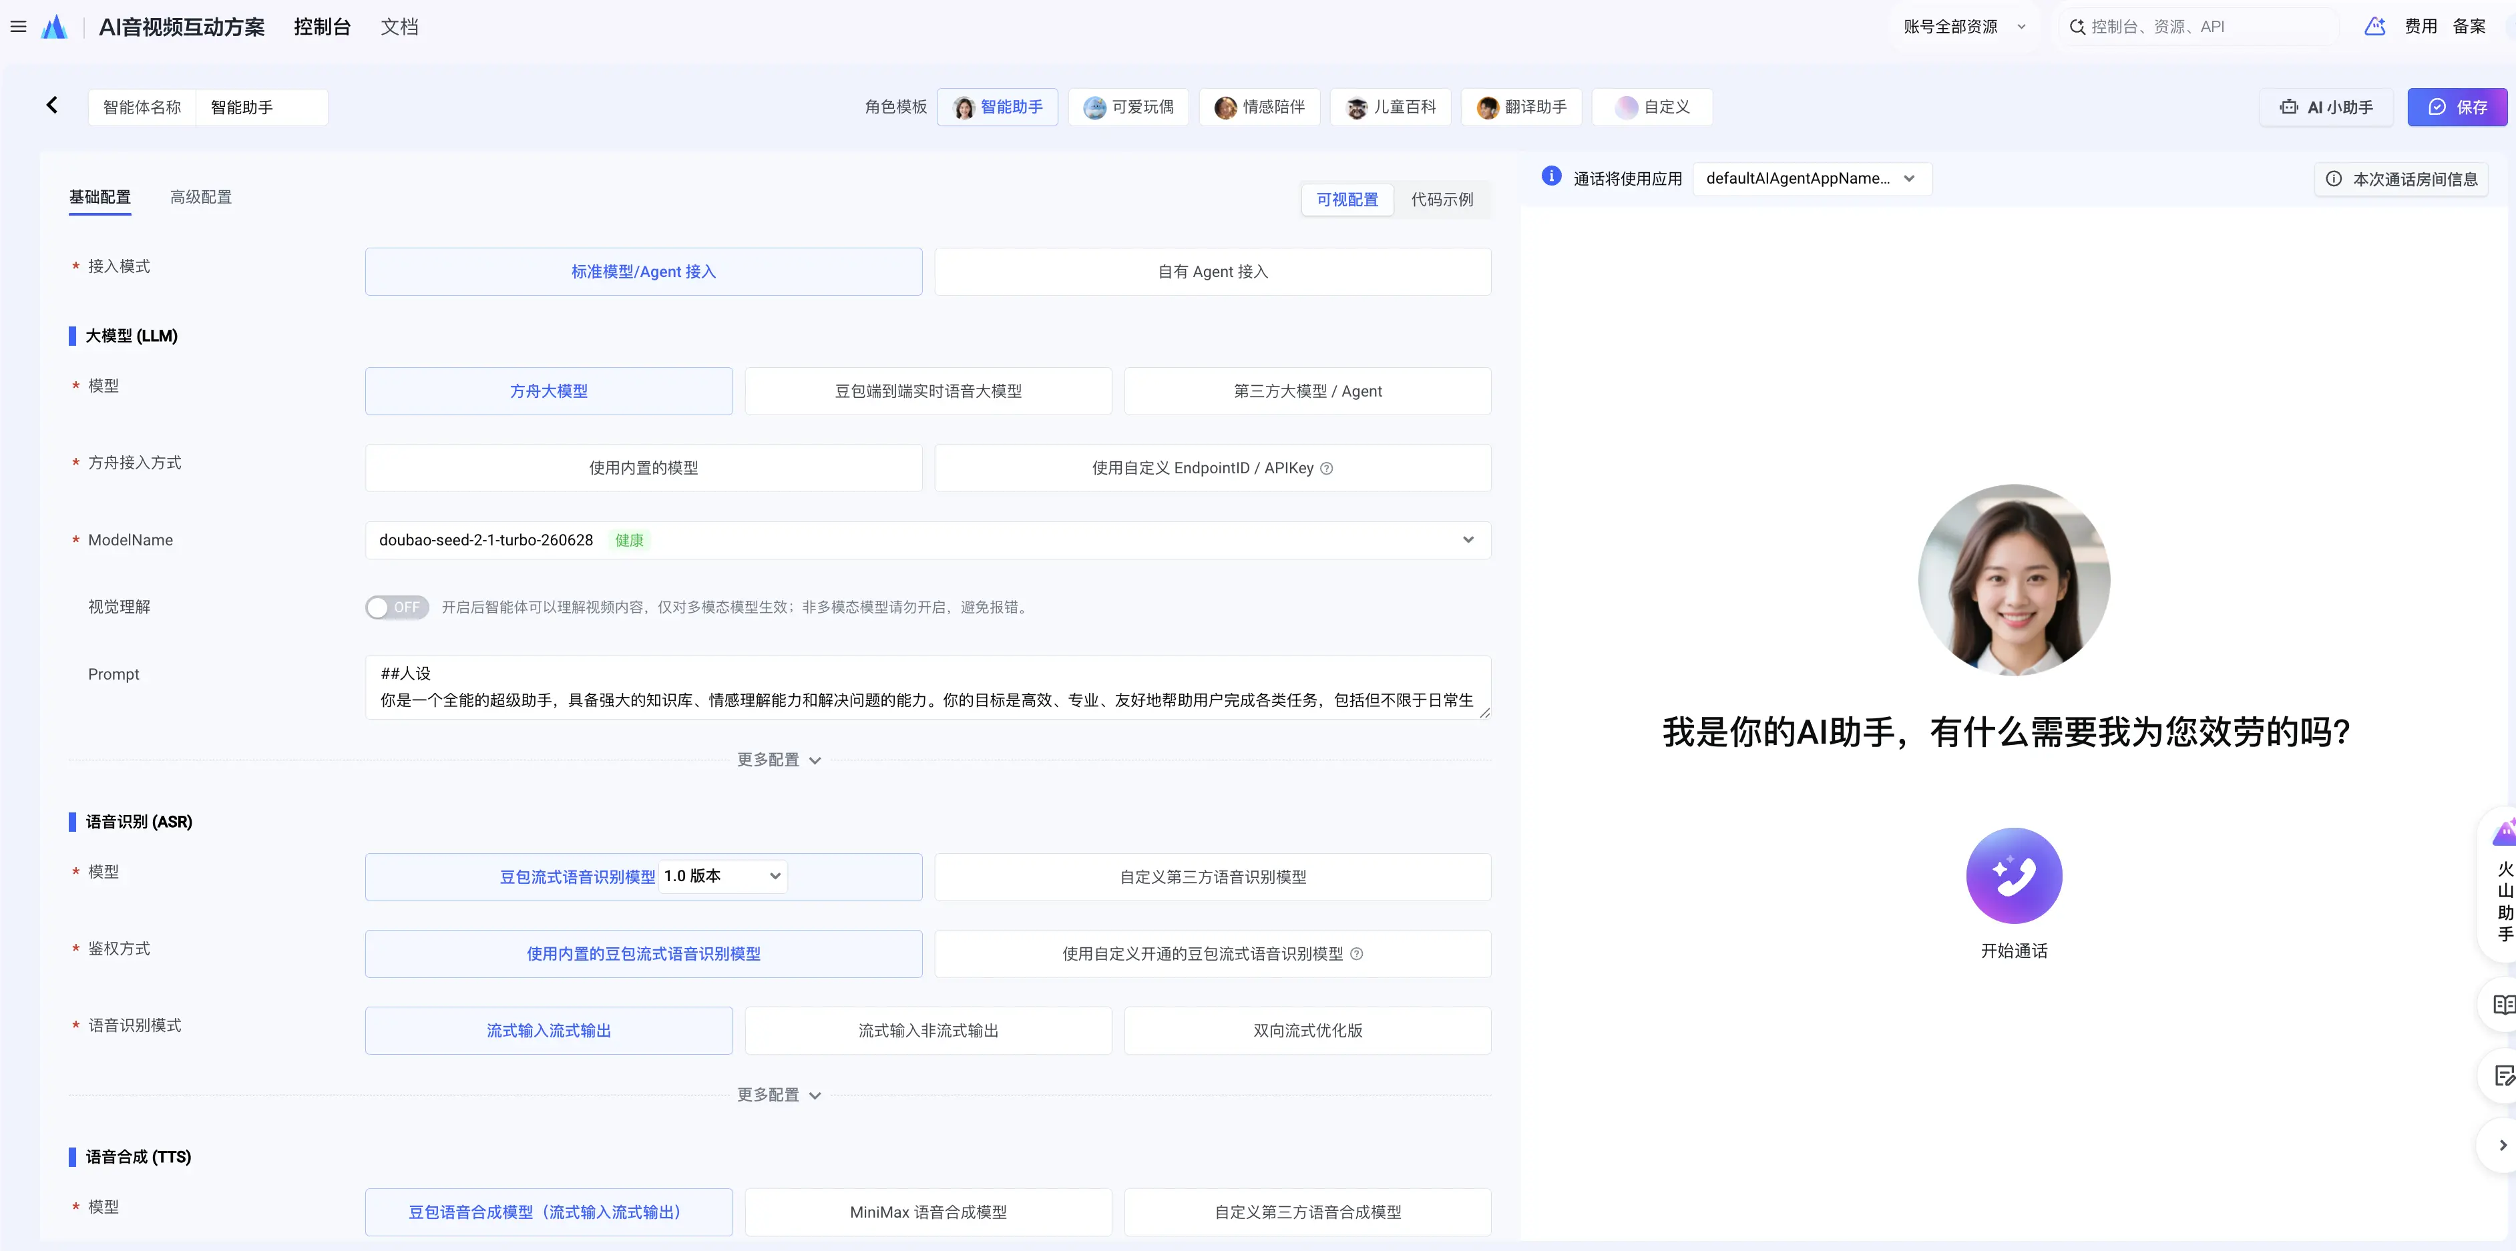The image size is (2516, 1251).
Task: Open the 控制台 top menu
Action: [x=323, y=26]
